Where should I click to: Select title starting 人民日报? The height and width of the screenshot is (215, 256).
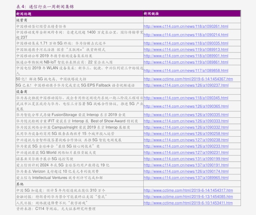[52, 203]
